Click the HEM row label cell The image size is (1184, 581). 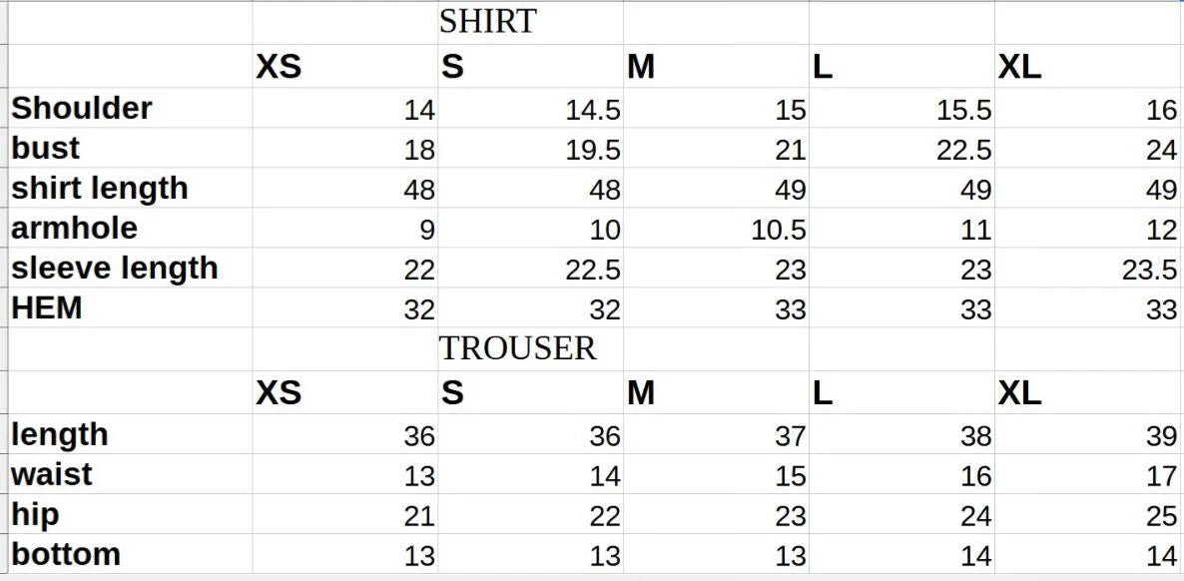point(130,308)
